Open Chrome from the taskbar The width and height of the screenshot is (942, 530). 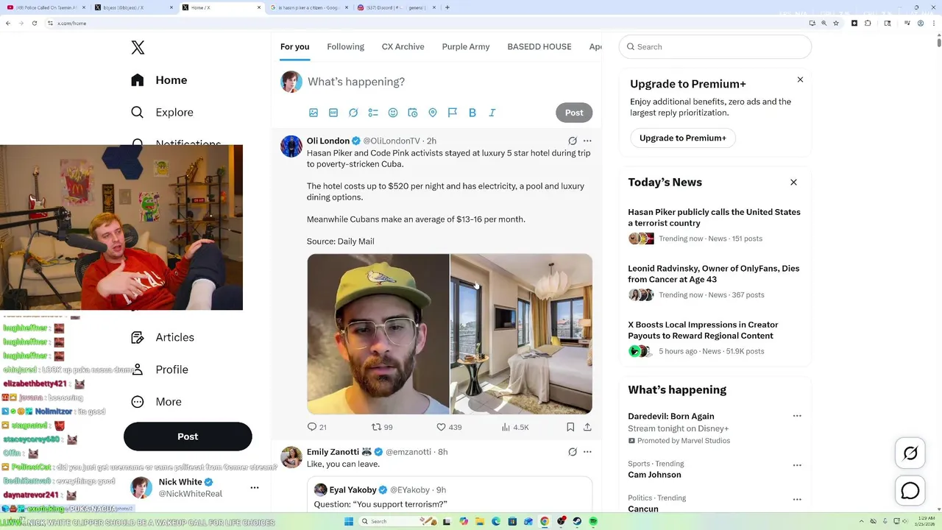click(545, 521)
